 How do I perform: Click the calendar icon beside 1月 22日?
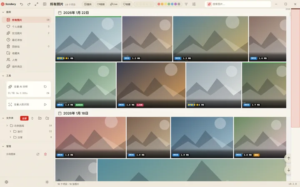click(60, 13)
